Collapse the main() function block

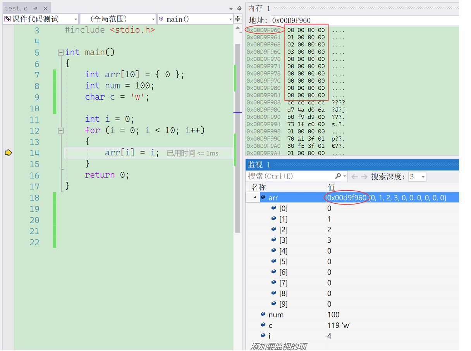point(60,53)
